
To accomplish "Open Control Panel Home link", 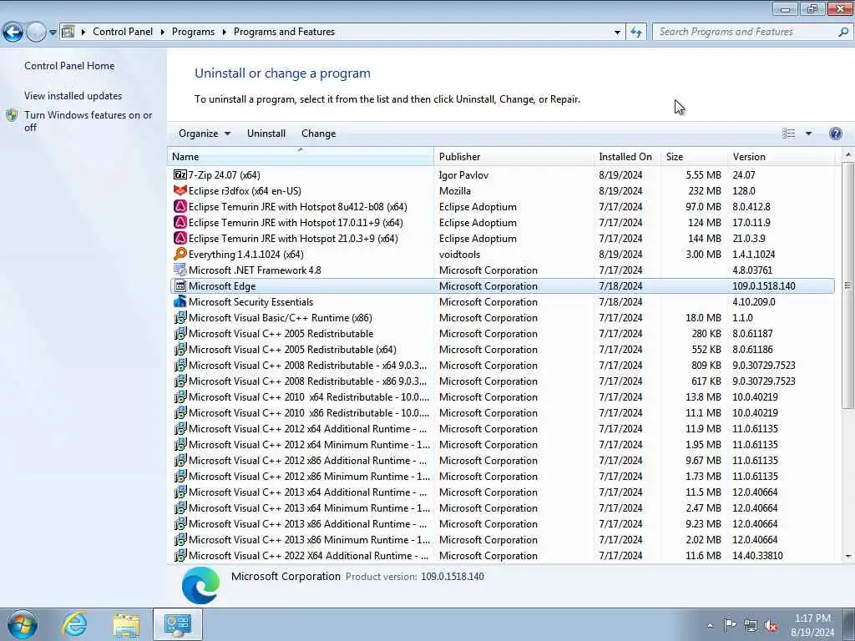I will tap(69, 66).
